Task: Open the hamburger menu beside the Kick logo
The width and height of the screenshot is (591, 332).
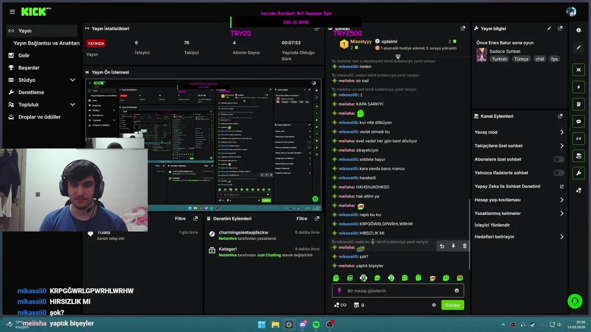Action: [12, 12]
